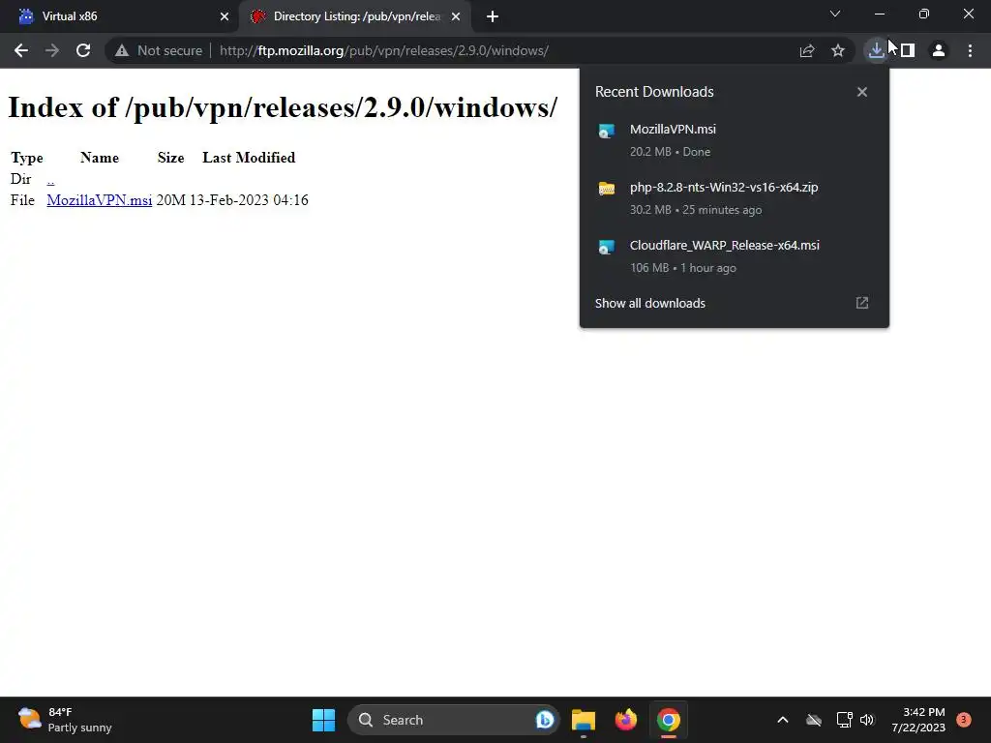The width and height of the screenshot is (991, 743).
Task: Open the clock showing 3:42 PM
Action: click(918, 720)
